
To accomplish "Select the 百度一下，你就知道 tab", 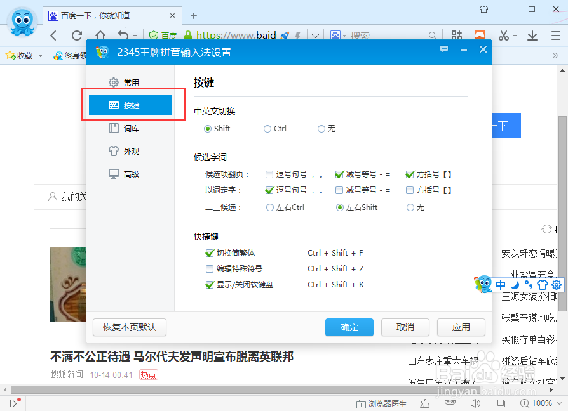I will 112,16.
